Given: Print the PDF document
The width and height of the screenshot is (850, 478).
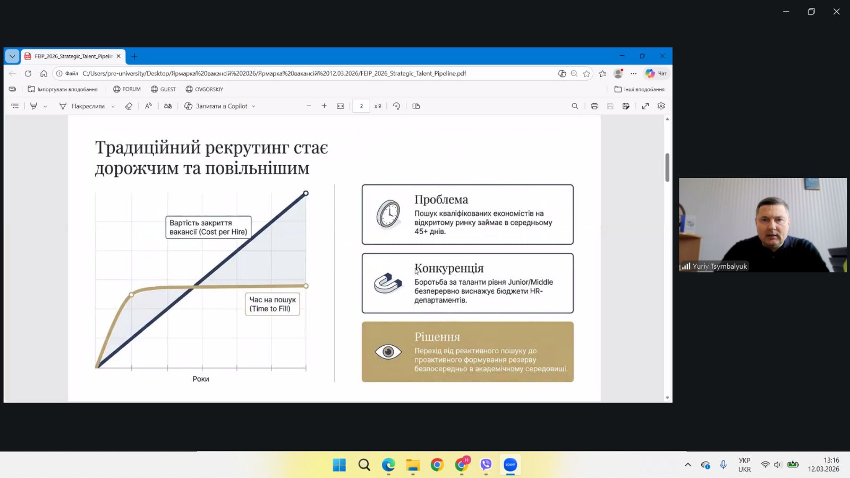Looking at the screenshot, I should [594, 106].
